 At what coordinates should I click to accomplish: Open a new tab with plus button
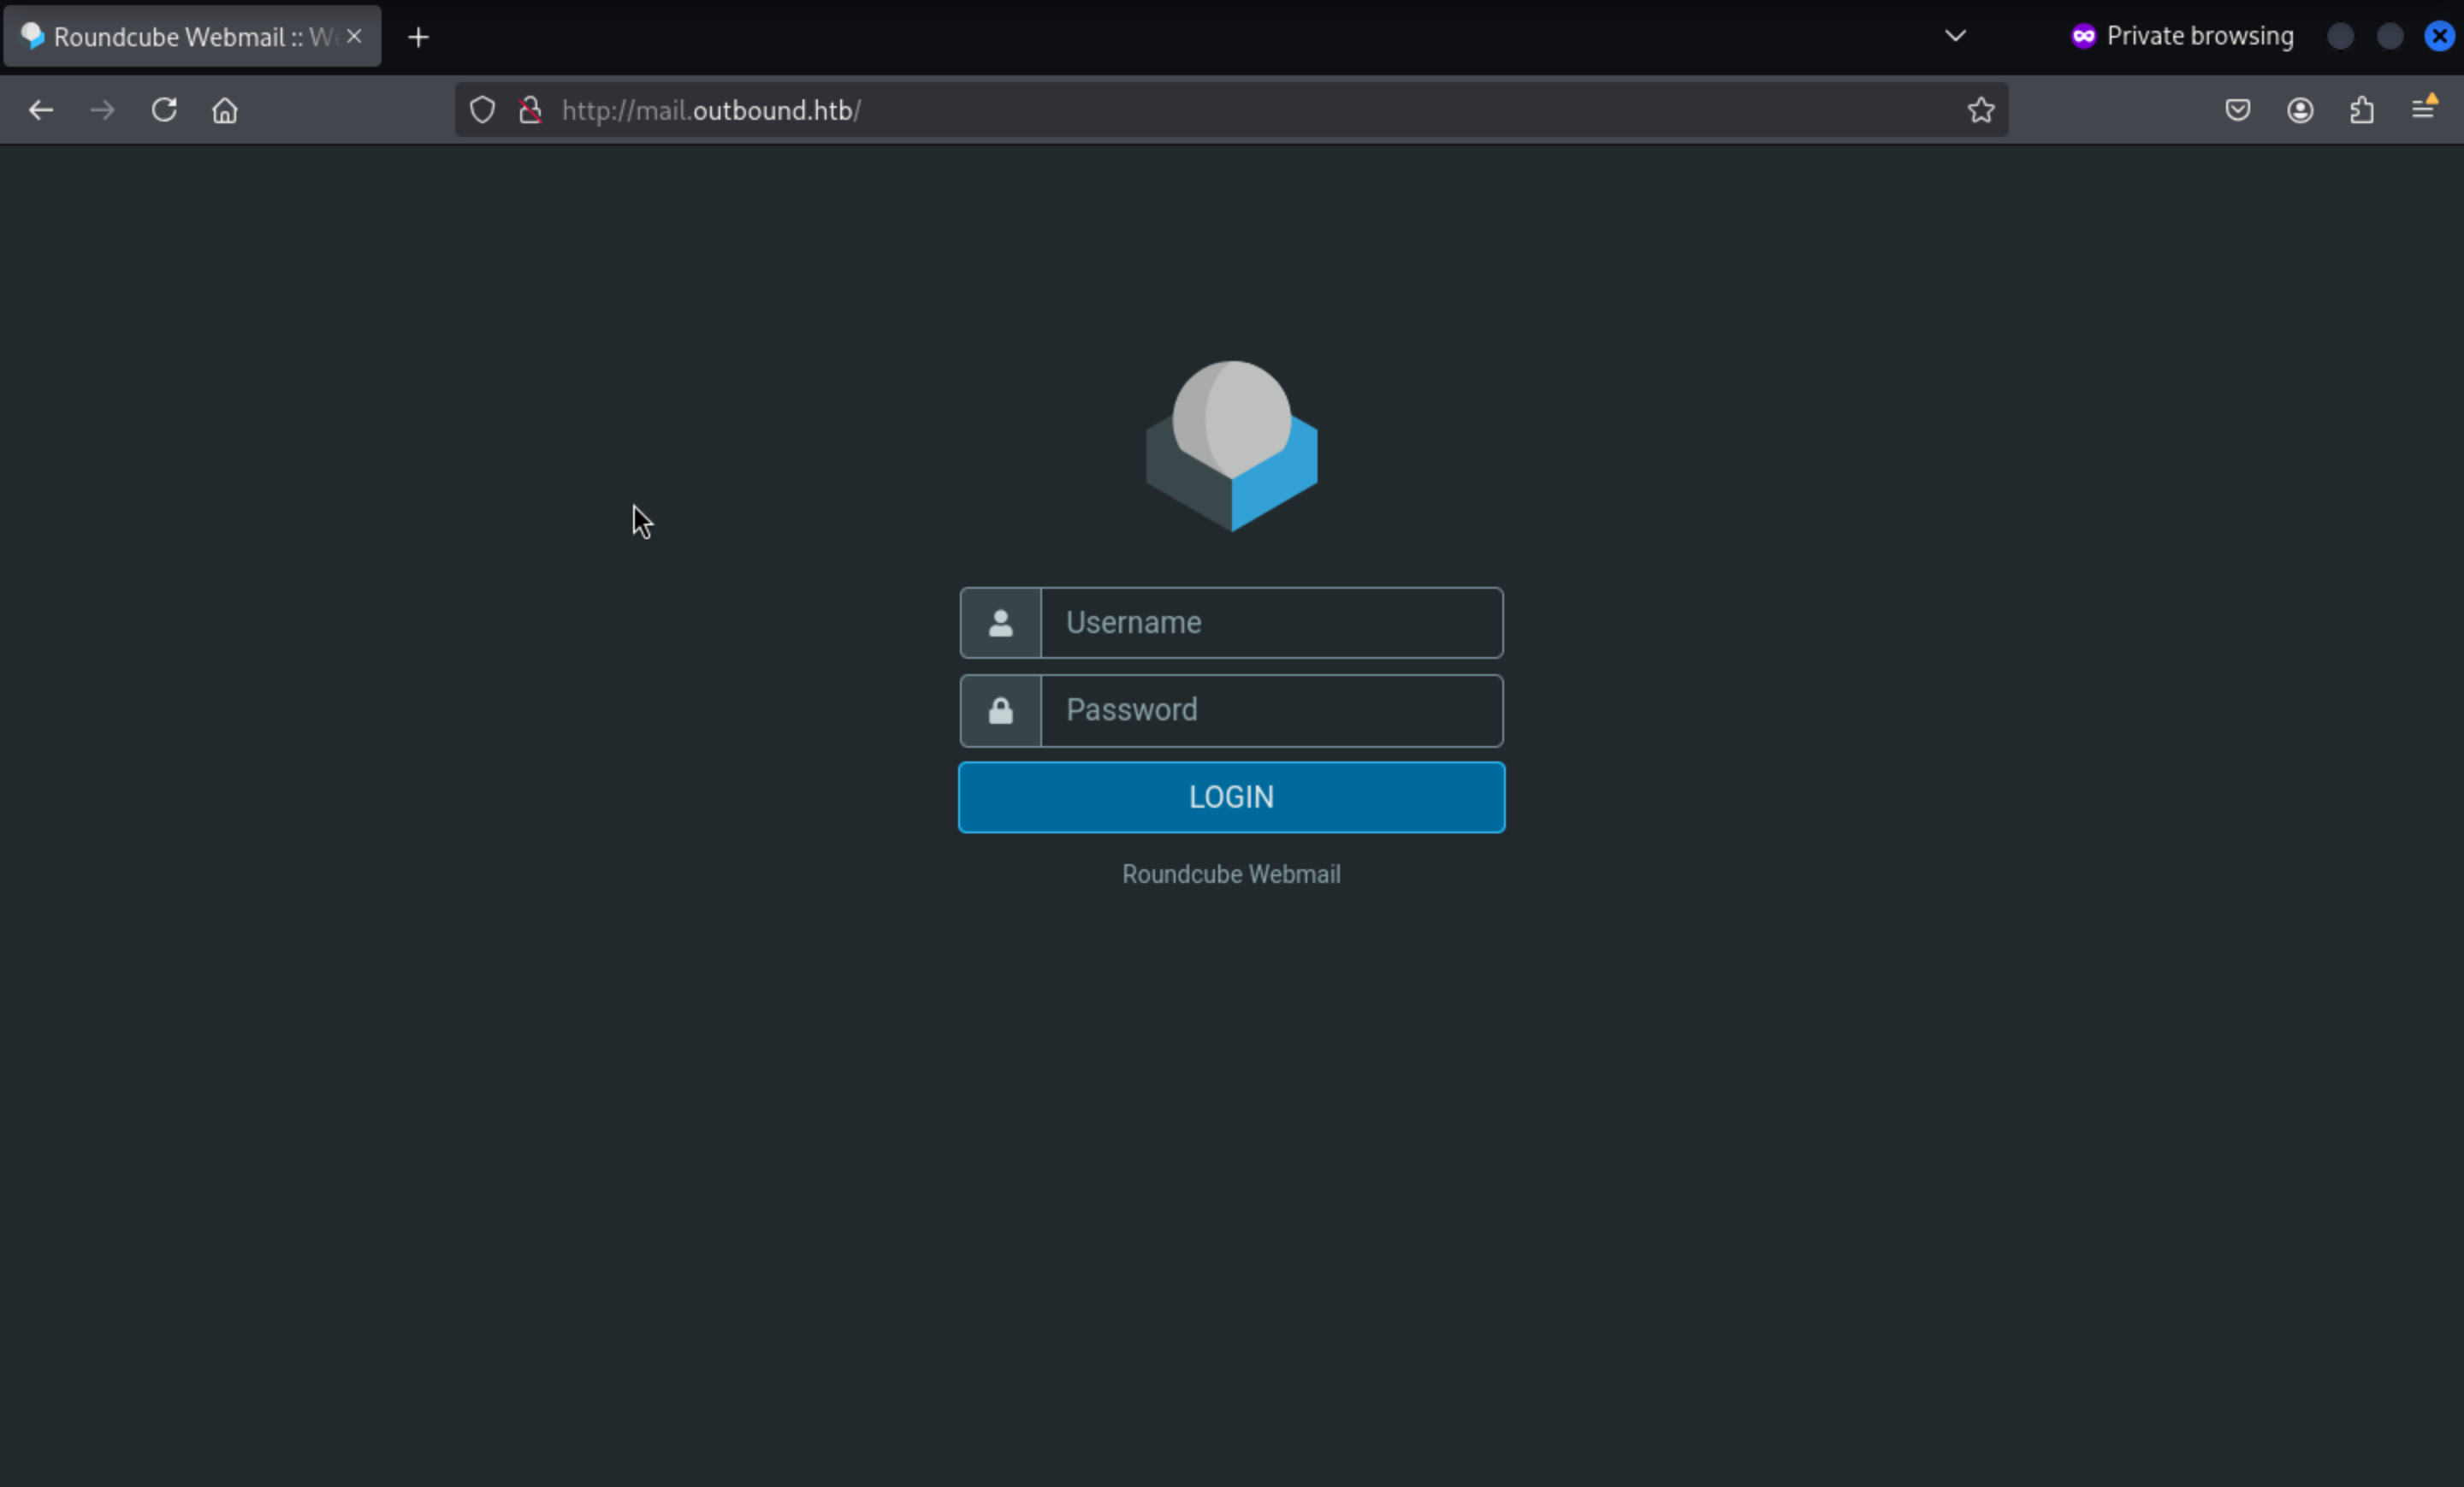[419, 37]
